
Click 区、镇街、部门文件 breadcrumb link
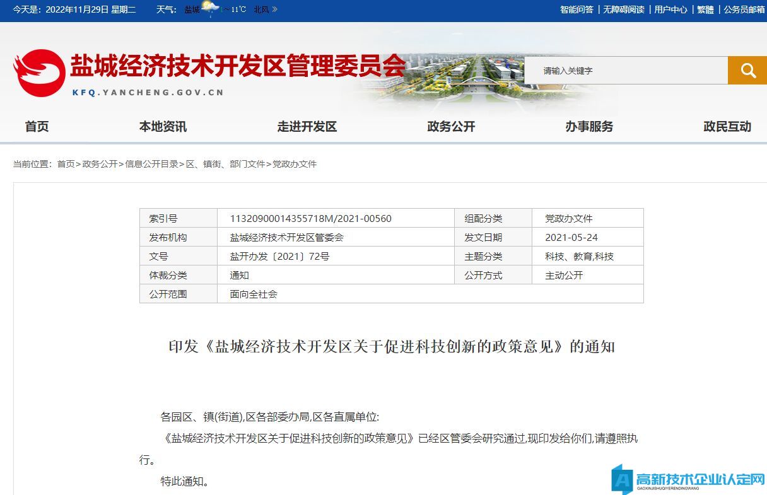point(225,164)
